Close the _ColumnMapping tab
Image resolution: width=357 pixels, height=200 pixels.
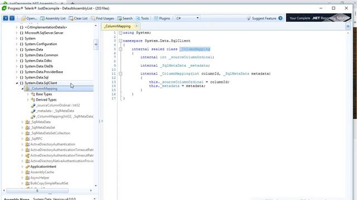pyautogui.click(x=136, y=26)
